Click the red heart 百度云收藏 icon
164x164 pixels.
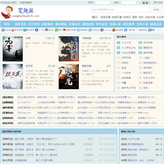coord(64,30)
